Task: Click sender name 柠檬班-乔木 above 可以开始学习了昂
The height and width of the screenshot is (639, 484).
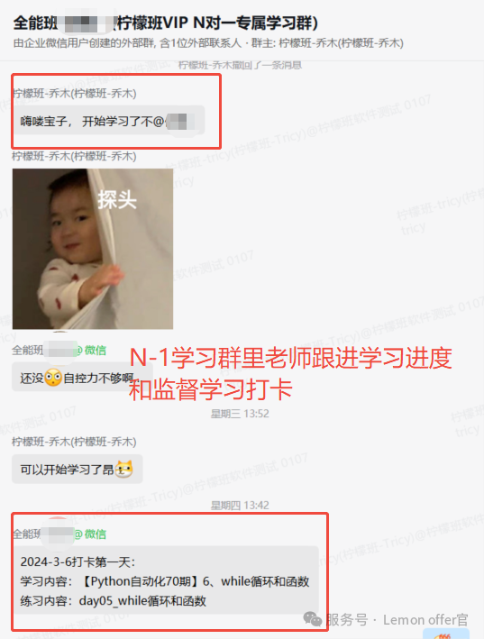Action: coord(74,442)
